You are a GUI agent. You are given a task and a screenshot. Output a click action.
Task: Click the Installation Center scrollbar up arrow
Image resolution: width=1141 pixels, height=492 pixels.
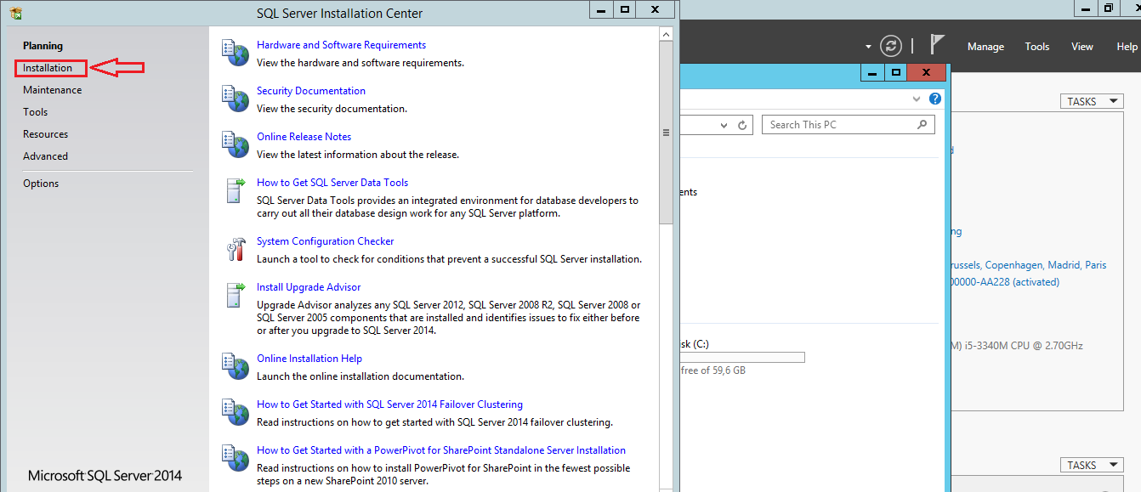click(666, 34)
